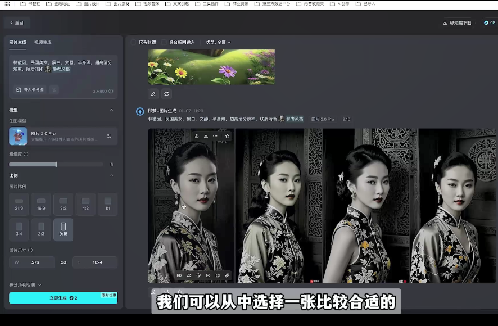Select the eraser removal tool icon on the image
This screenshot has height=326, width=498.
click(x=198, y=276)
